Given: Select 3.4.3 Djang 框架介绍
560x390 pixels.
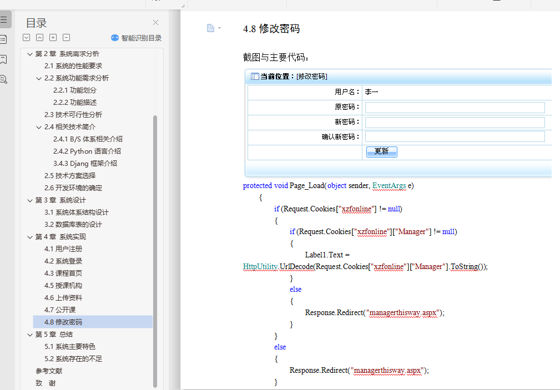Looking at the screenshot, I should coord(85,163).
